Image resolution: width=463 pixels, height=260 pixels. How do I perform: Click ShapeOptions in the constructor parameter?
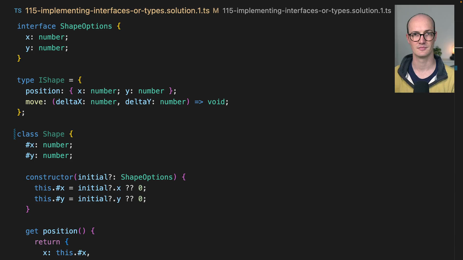(146, 177)
